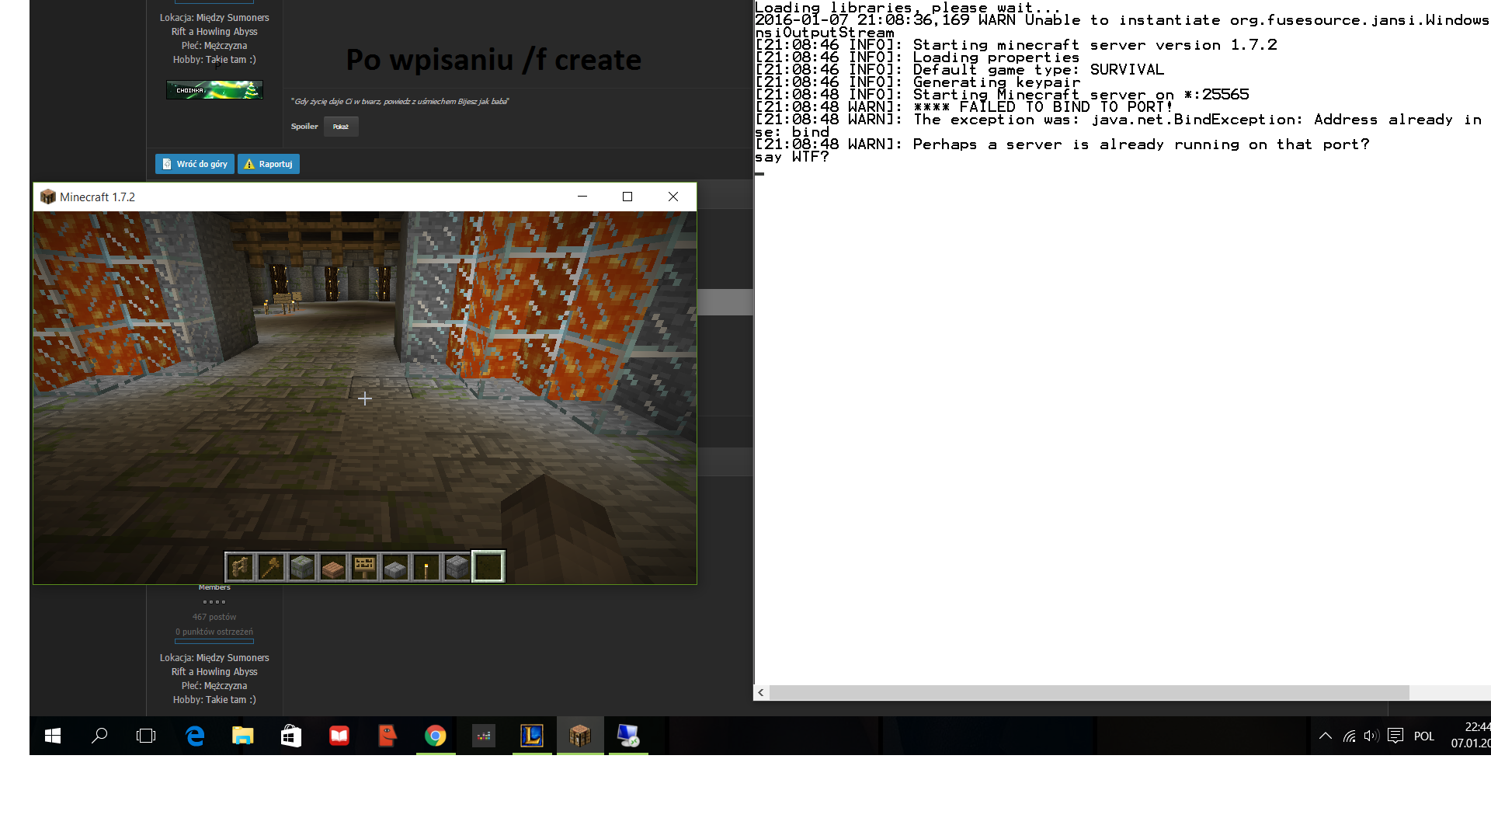This screenshot has height=839, width=1491.
Task: Open the red book reader app
Action: 339,736
